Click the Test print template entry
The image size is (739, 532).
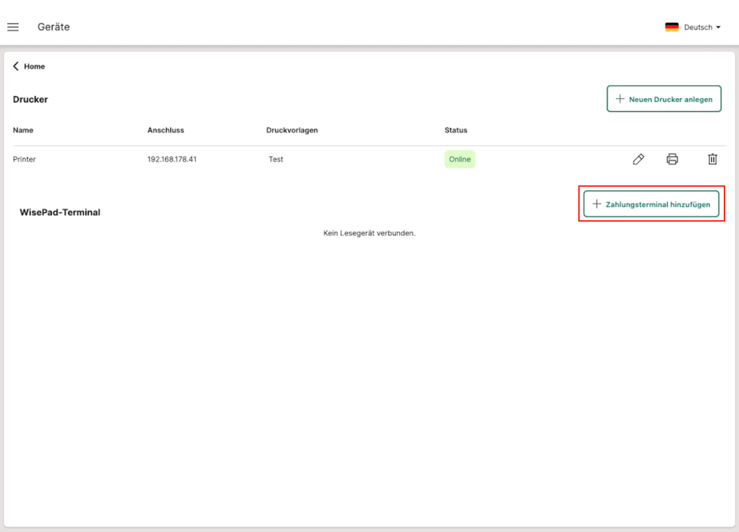pyautogui.click(x=276, y=159)
